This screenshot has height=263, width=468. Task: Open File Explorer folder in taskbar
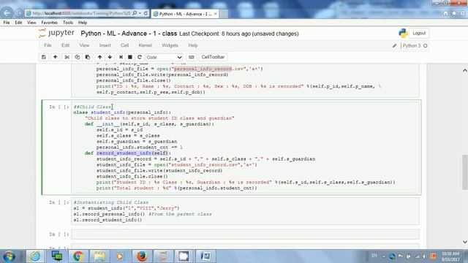pyautogui.click(x=99, y=256)
